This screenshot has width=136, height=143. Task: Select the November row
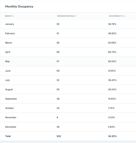pyautogui.click(x=68, y=117)
